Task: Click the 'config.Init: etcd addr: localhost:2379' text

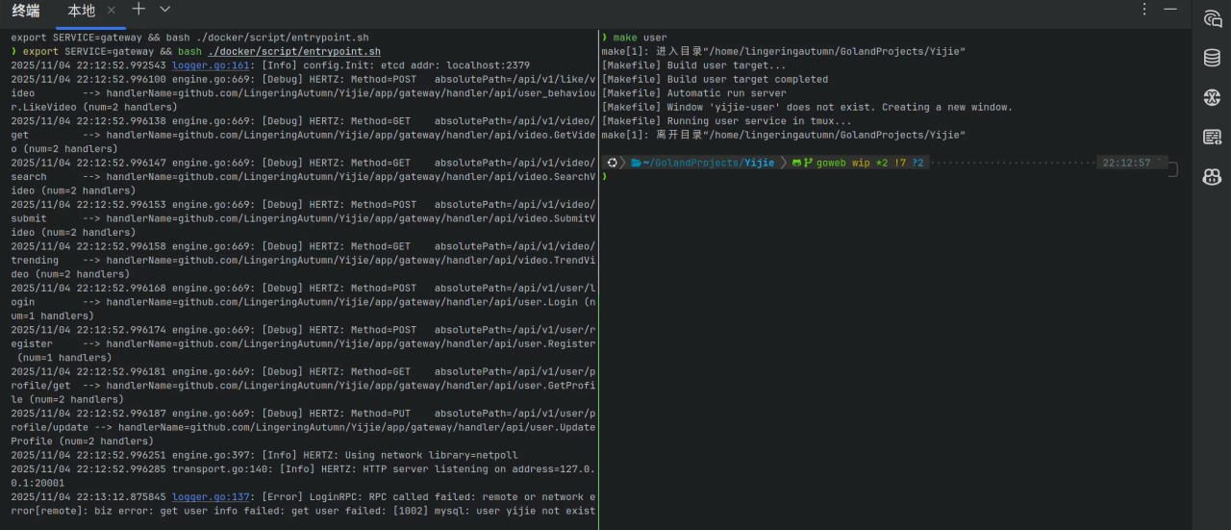Action: click(x=416, y=65)
